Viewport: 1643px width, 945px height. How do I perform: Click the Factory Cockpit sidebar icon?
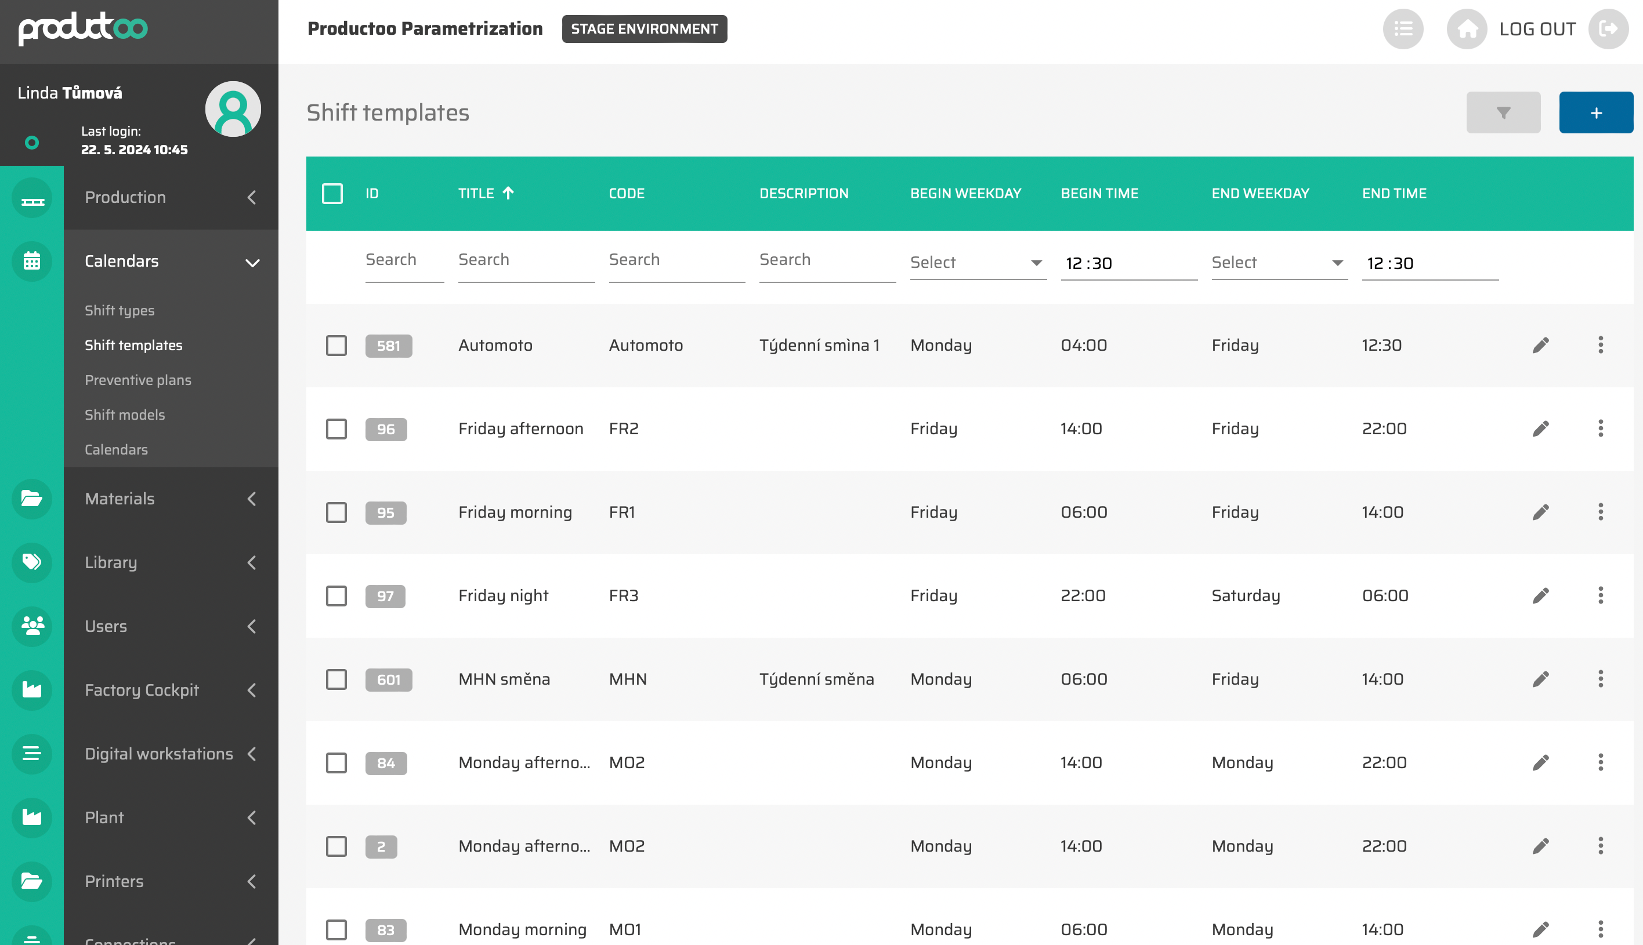click(32, 689)
